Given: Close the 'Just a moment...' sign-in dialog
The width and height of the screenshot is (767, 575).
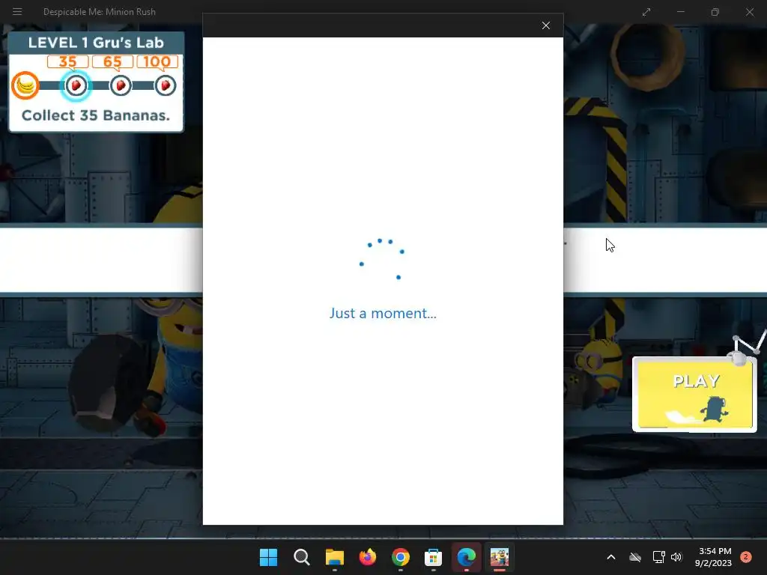Looking at the screenshot, I should pyautogui.click(x=546, y=25).
